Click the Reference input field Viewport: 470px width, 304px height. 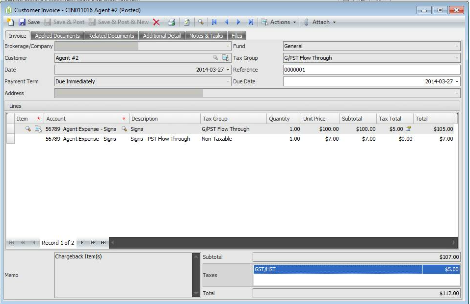coord(372,70)
